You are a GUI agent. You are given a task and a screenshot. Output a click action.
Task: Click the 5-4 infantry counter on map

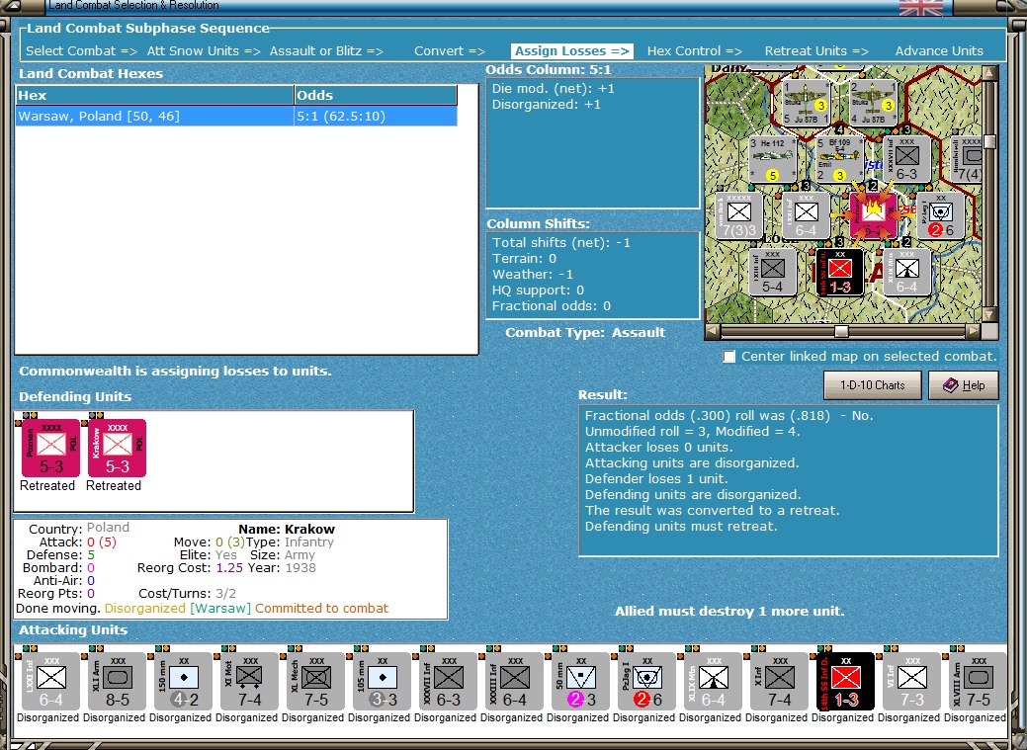tap(773, 272)
